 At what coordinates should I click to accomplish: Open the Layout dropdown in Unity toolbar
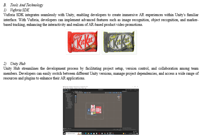click(136, 90)
